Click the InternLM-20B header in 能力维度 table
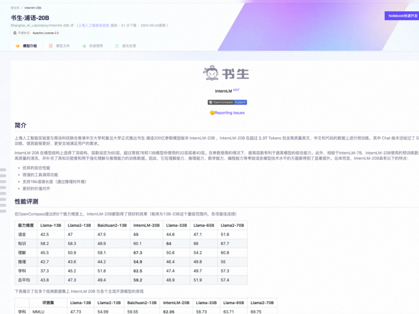 [x=147, y=225]
